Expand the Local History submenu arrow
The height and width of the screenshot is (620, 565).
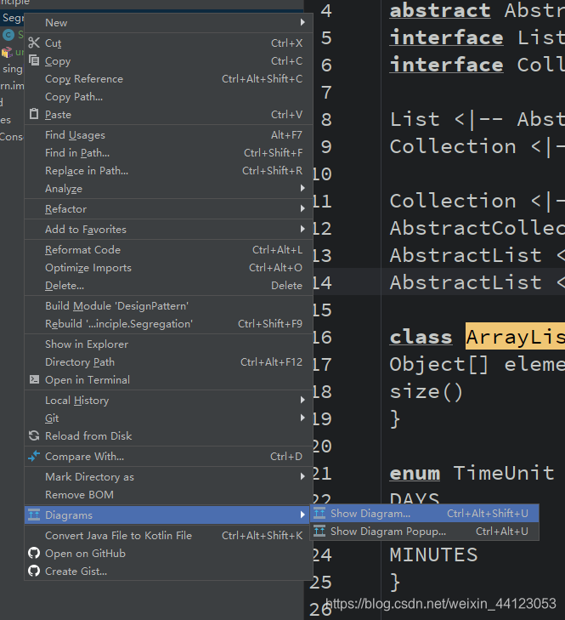point(302,400)
